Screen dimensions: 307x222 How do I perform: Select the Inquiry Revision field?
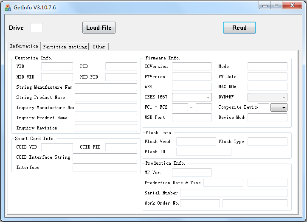(106, 128)
